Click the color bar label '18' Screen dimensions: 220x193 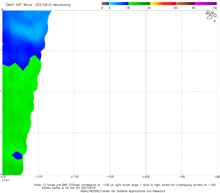(128, 8)
